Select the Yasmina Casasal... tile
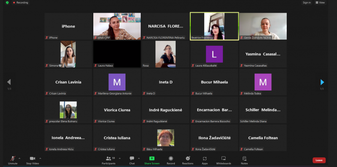The width and height of the screenshot is (337, 167). (x=263, y=54)
